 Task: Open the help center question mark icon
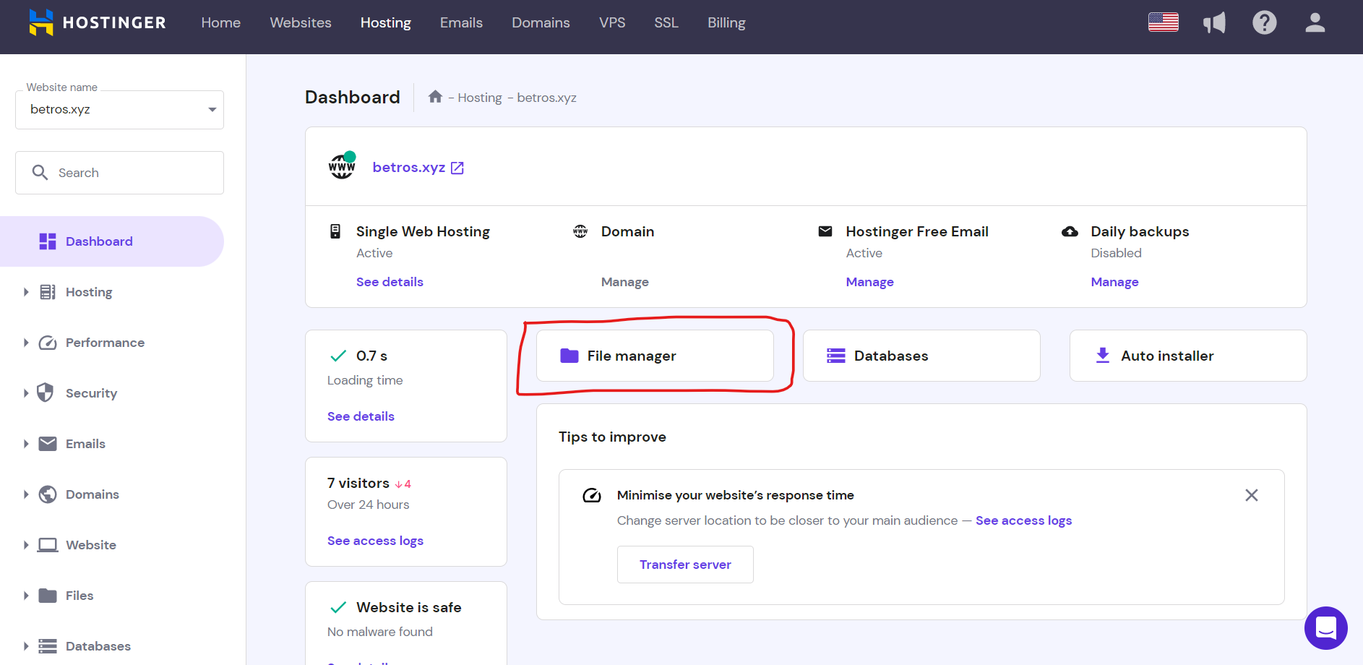point(1265,22)
